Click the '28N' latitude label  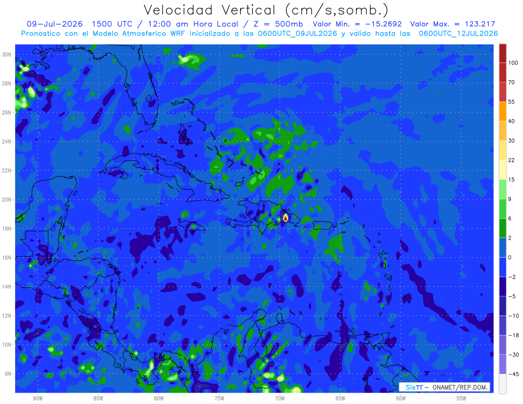(7, 83)
